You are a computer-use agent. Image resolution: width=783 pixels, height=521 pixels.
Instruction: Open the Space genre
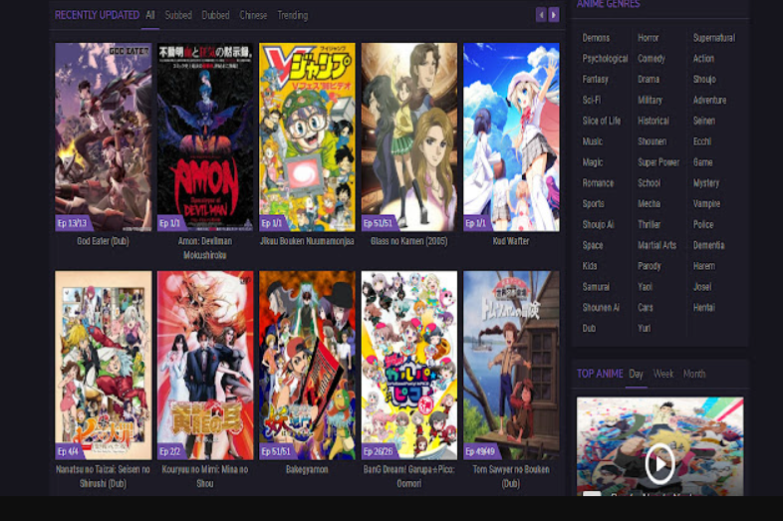pyautogui.click(x=593, y=246)
